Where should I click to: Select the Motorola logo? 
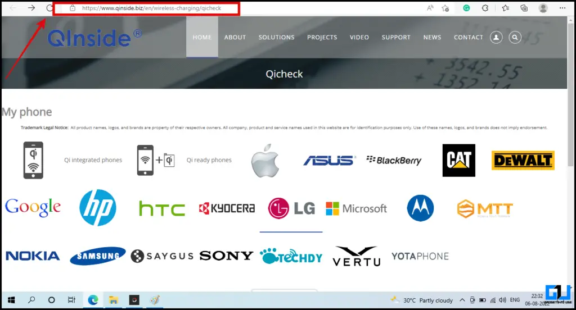click(420, 208)
